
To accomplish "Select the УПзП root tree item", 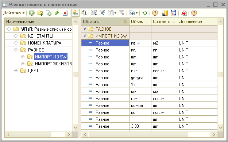I will click(x=47, y=29).
